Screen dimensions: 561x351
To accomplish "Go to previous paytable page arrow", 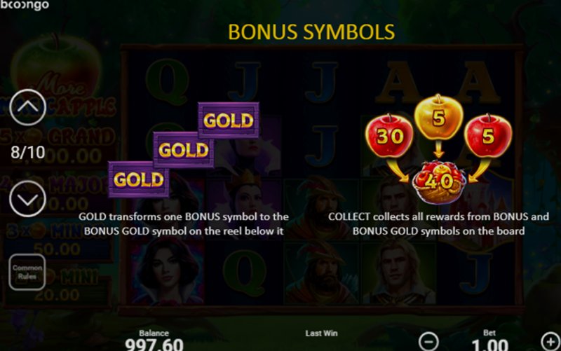I will pyautogui.click(x=27, y=107).
